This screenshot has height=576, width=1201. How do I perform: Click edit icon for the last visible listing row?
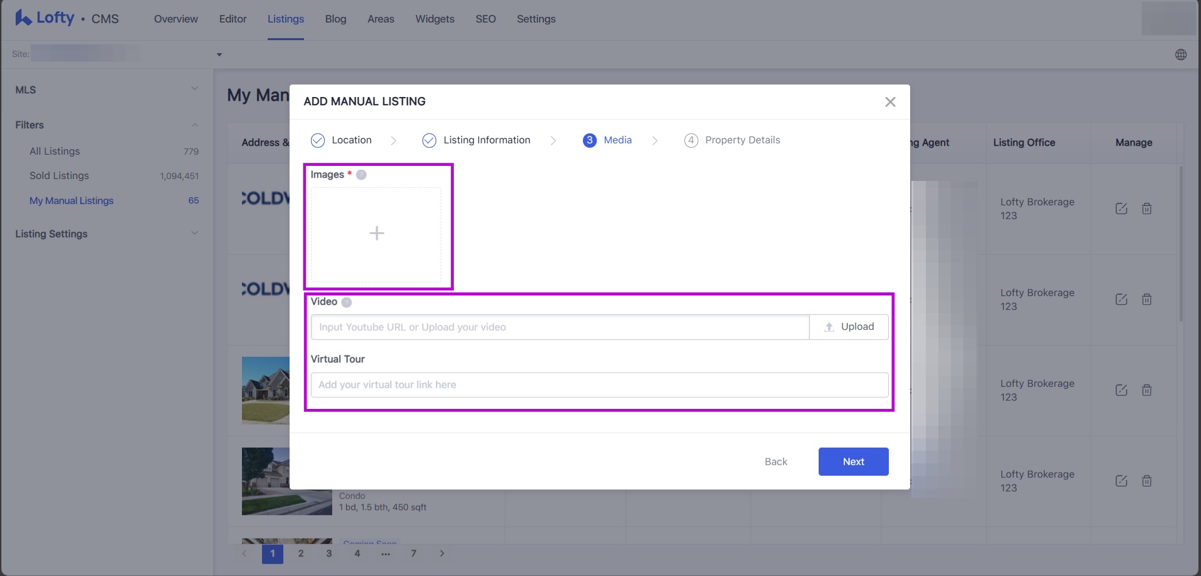tap(1121, 481)
